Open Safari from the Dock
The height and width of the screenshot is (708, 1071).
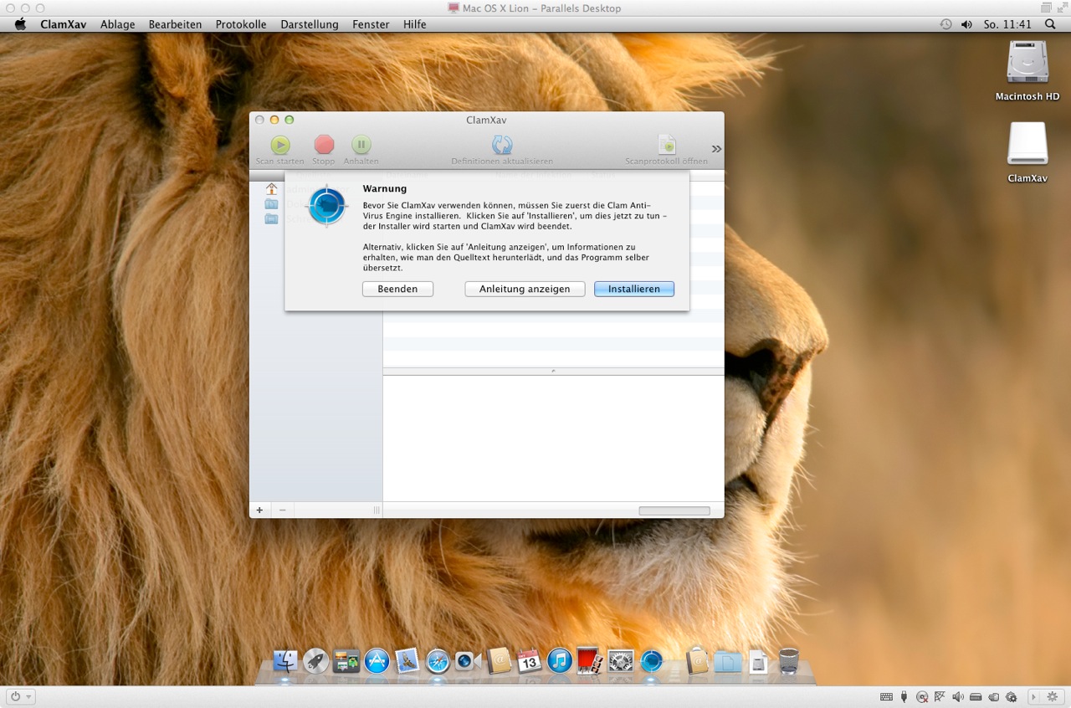click(438, 661)
